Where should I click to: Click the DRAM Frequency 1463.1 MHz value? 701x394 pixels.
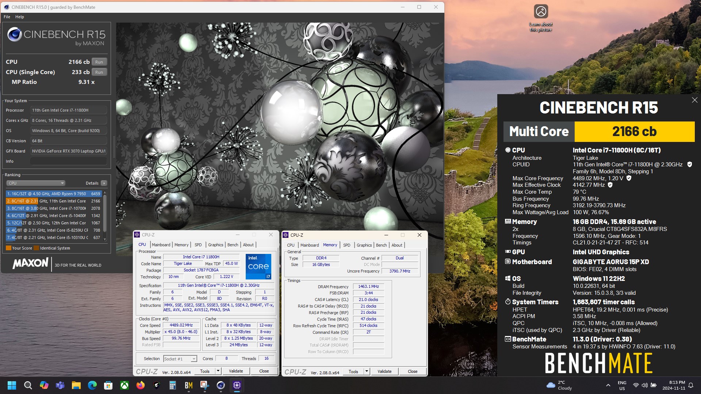point(368,286)
